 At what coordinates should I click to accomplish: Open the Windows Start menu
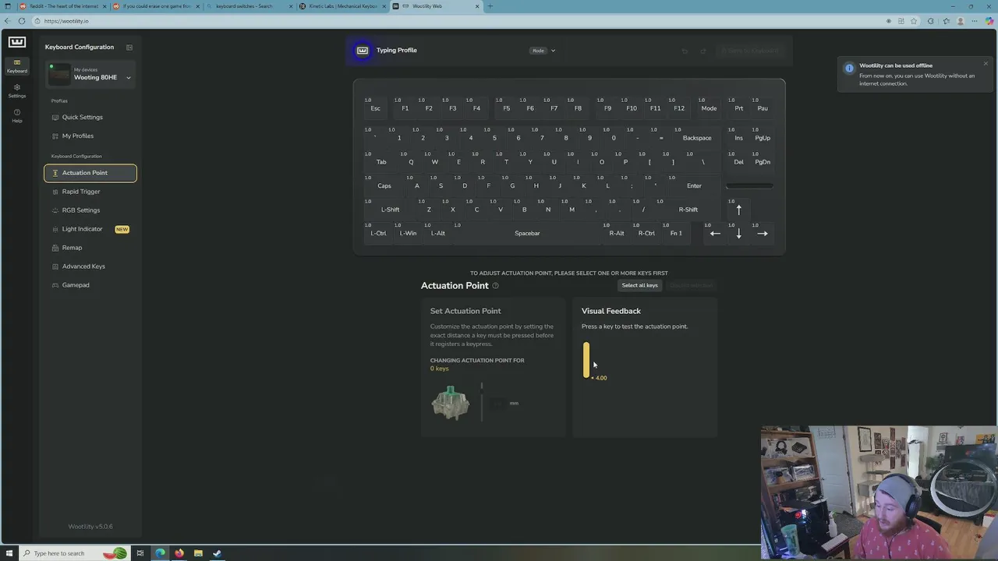click(x=9, y=553)
